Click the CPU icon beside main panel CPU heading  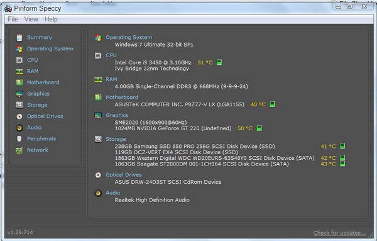[98, 55]
